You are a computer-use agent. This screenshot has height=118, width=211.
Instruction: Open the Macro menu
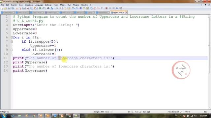pos(63,5)
